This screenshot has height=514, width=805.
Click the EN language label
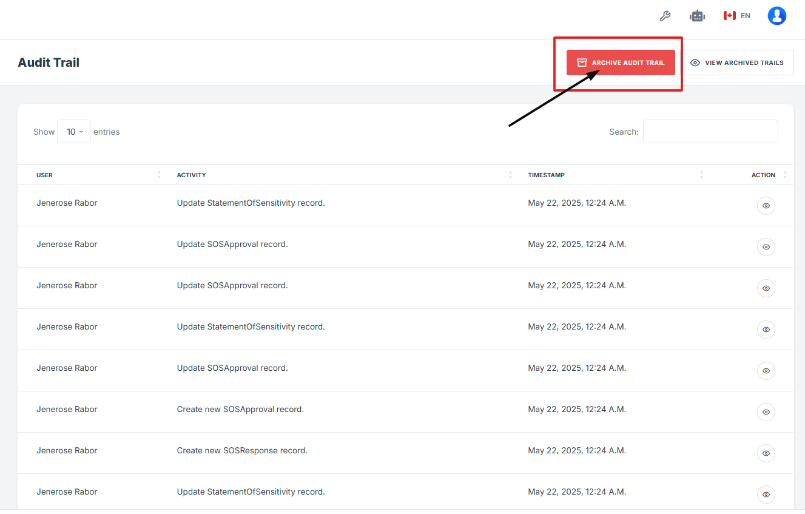point(746,16)
